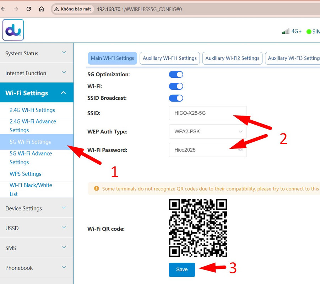Screen dimensions: 320x284
Task: Expand the USSD section
Action: pyautogui.click(x=37, y=228)
